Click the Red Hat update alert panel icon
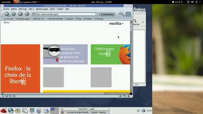 click(144, 111)
